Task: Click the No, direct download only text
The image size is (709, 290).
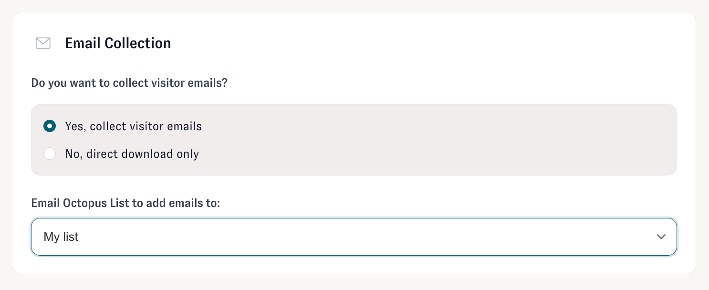Action: tap(132, 154)
